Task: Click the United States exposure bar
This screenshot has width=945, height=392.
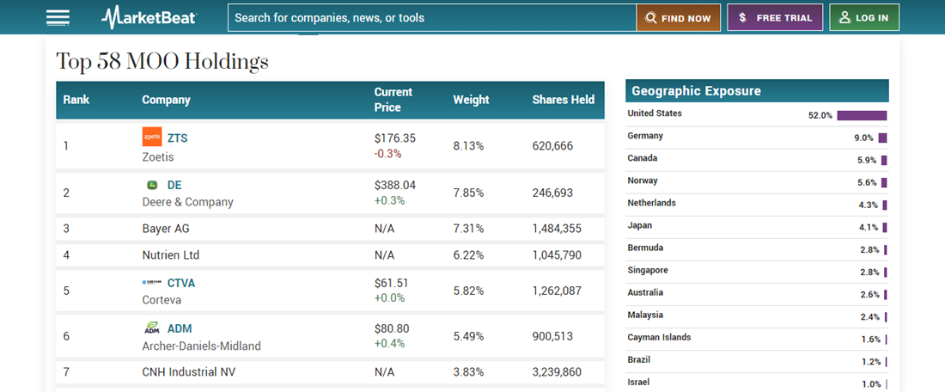Action: pos(862,115)
